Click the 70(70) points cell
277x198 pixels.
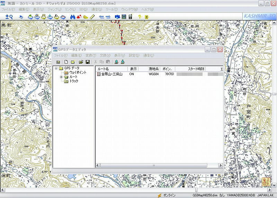(169, 74)
